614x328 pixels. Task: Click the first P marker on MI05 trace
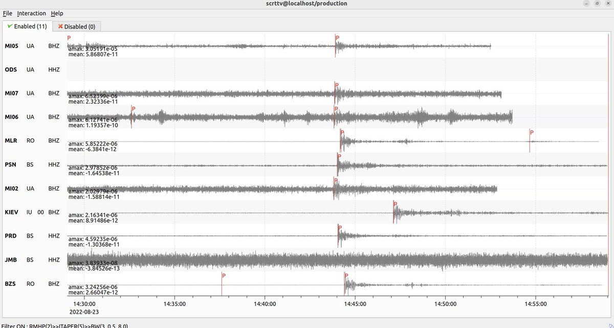point(68,41)
